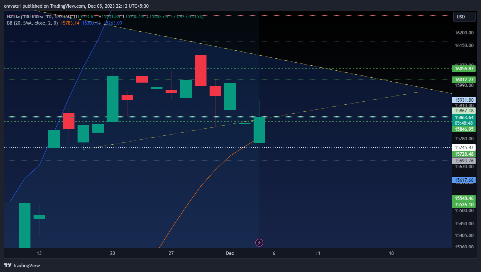
Task: Click date 18 on the time axis
Action: tap(391, 253)
